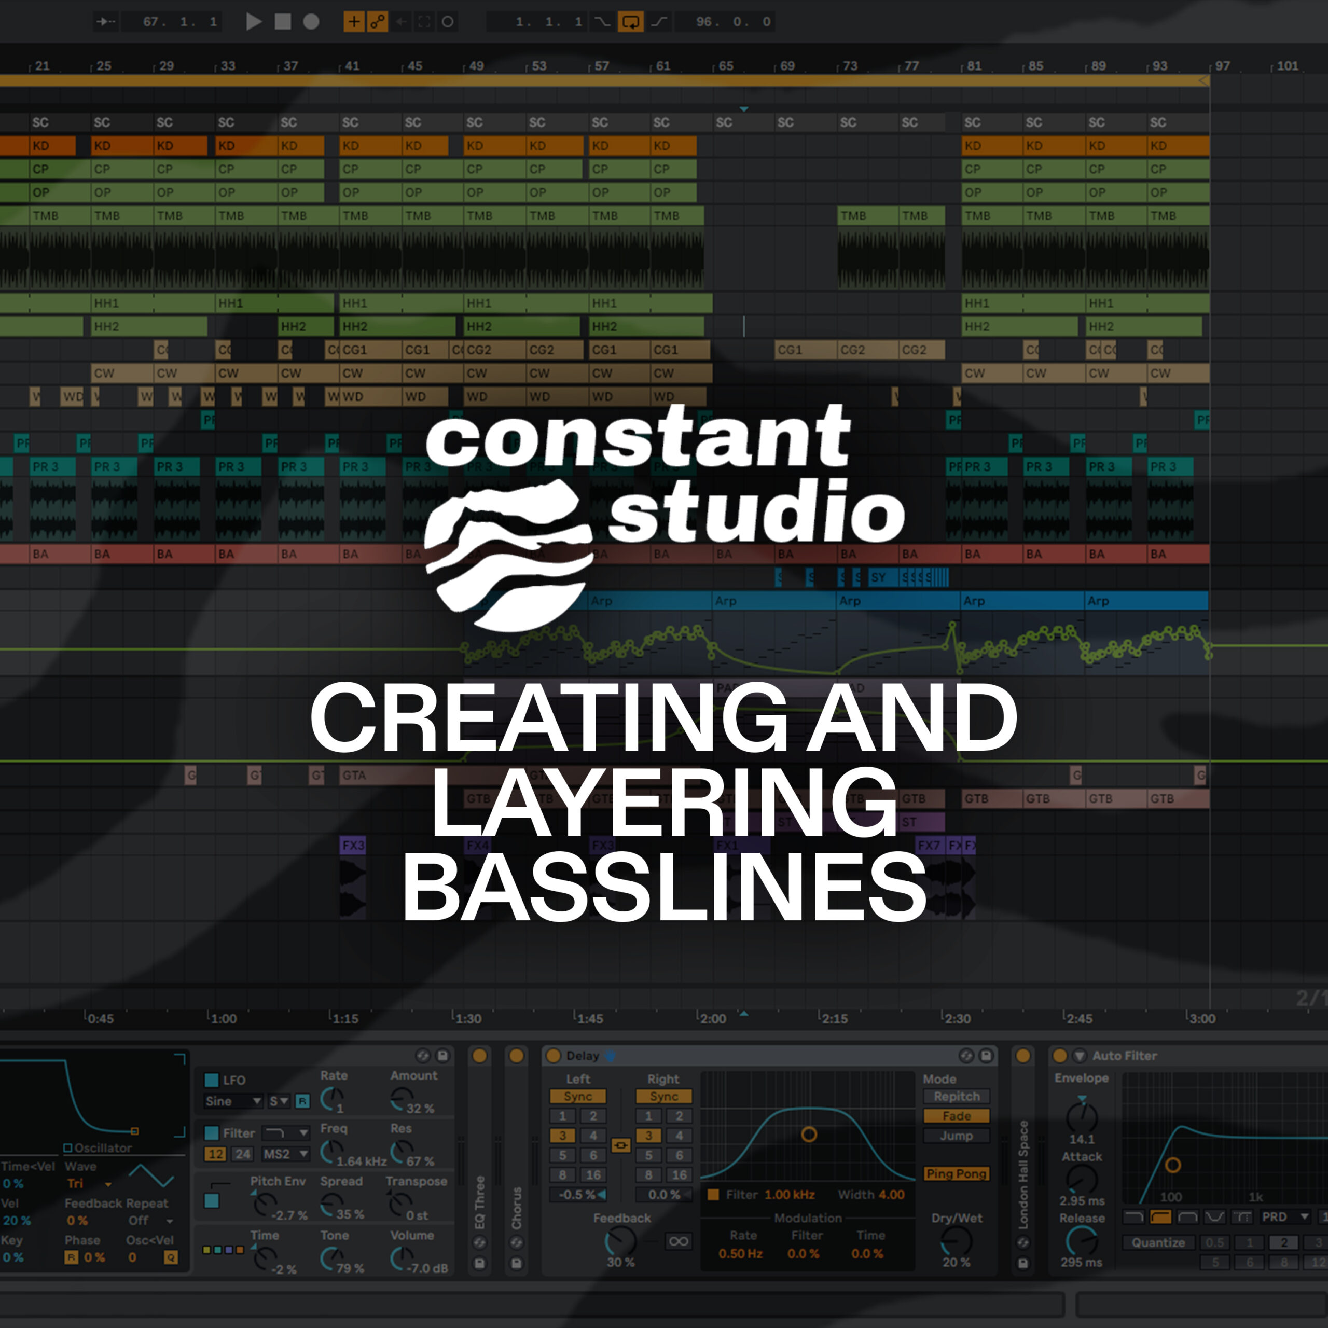
Task: Open the Filter type shape dropdown
Action: click(287, 1133)
